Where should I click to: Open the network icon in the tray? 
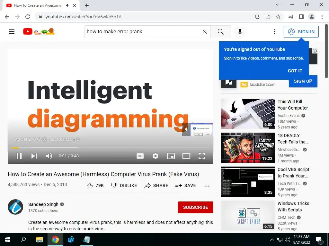(280, 240)
